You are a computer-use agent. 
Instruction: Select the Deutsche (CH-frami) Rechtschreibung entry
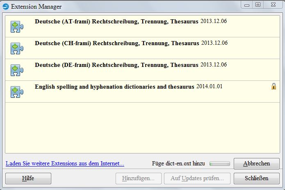[117, 43]
